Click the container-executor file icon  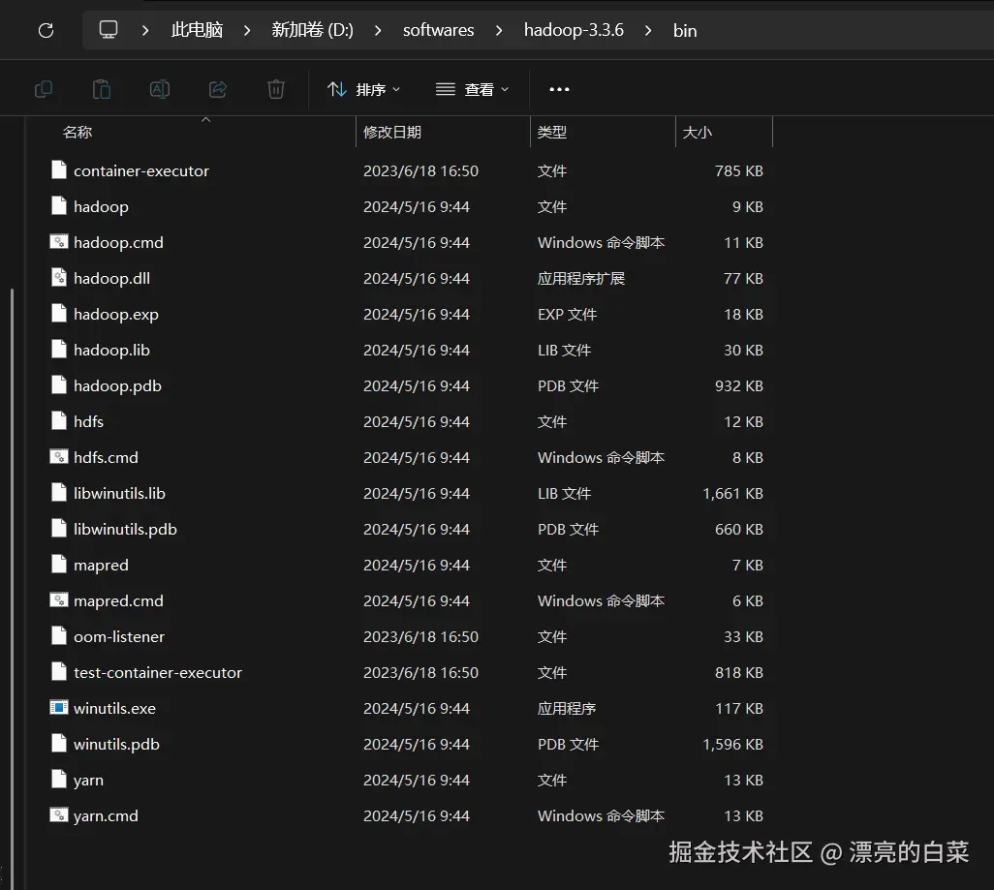coord(59,169)
